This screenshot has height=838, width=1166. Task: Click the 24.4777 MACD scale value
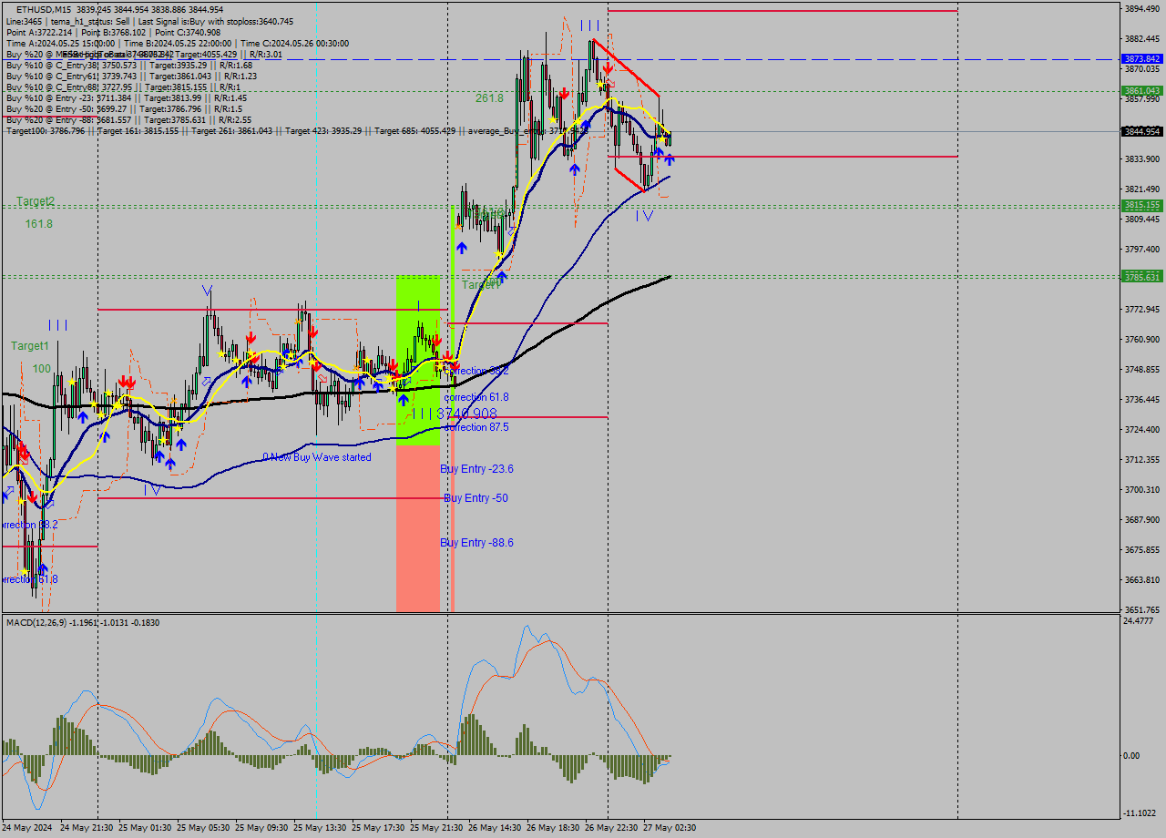click(x=1140, y=621)
